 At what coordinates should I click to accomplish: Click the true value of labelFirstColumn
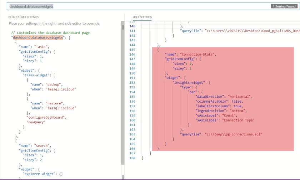pyautogui.click(x=237, y=106)
